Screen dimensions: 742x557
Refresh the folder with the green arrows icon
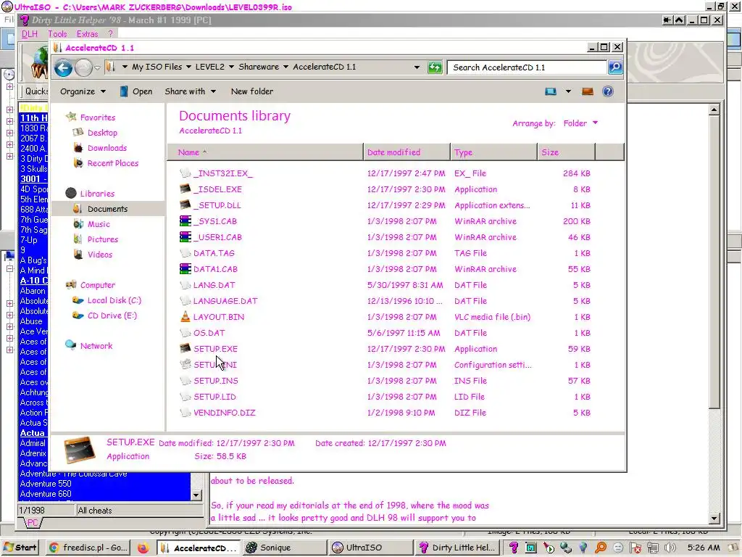435,67
